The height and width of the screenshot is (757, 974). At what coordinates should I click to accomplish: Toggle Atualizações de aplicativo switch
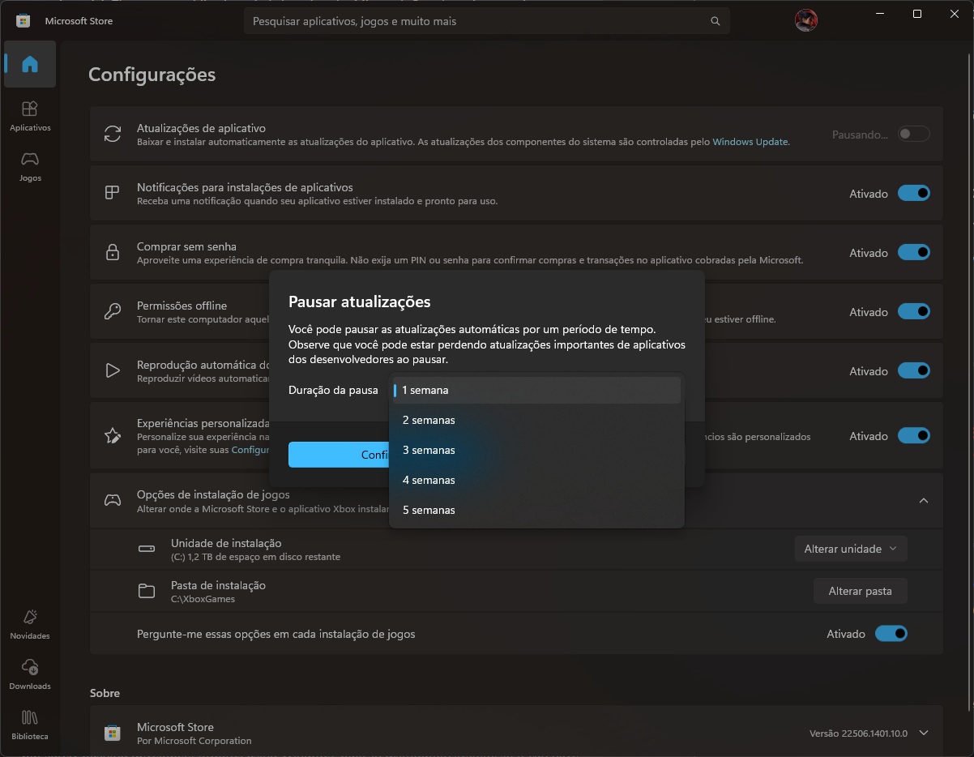click(913, 134)
